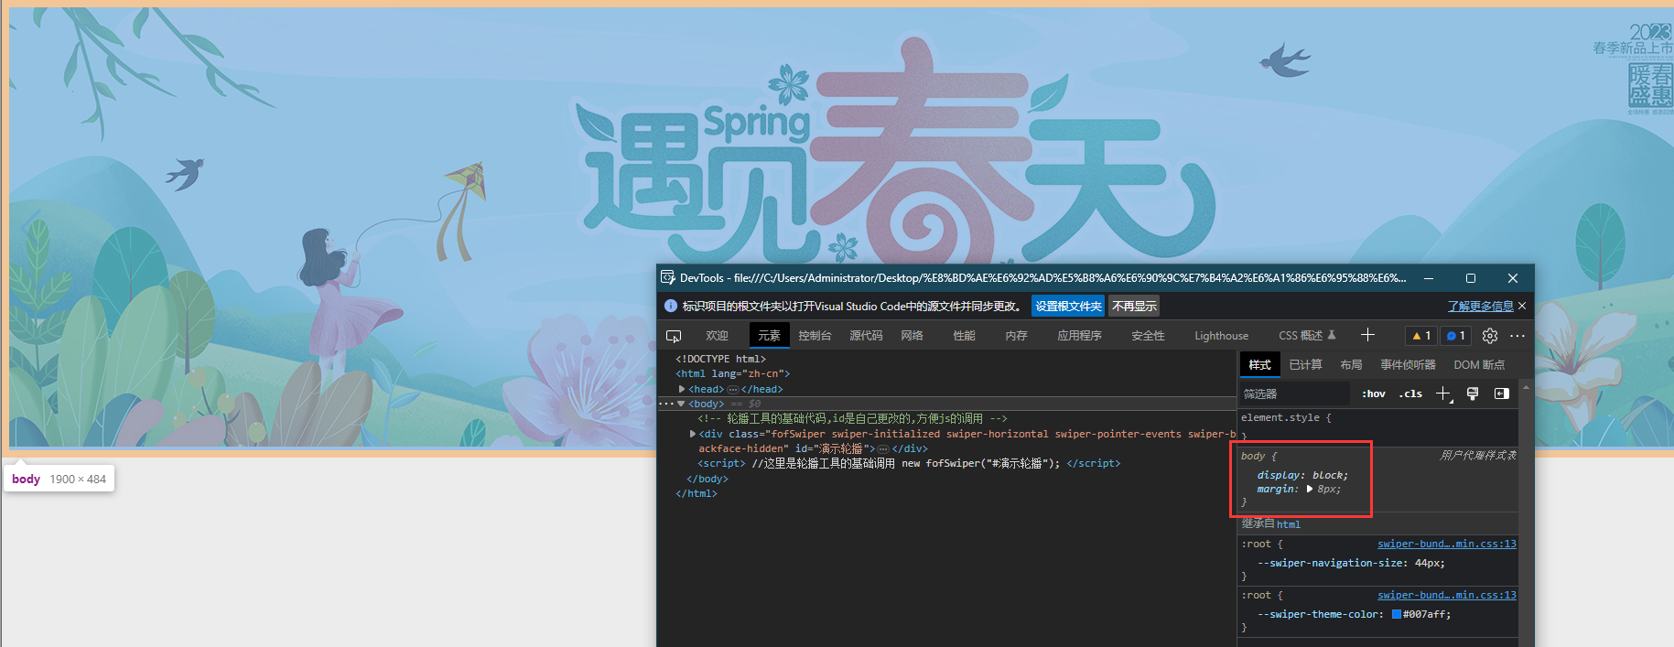The width and height of the screenshot is (1674, 647).
Task: Open swiper-bundle link for --swiper-theme-color rule
Action: (1446, 595)
